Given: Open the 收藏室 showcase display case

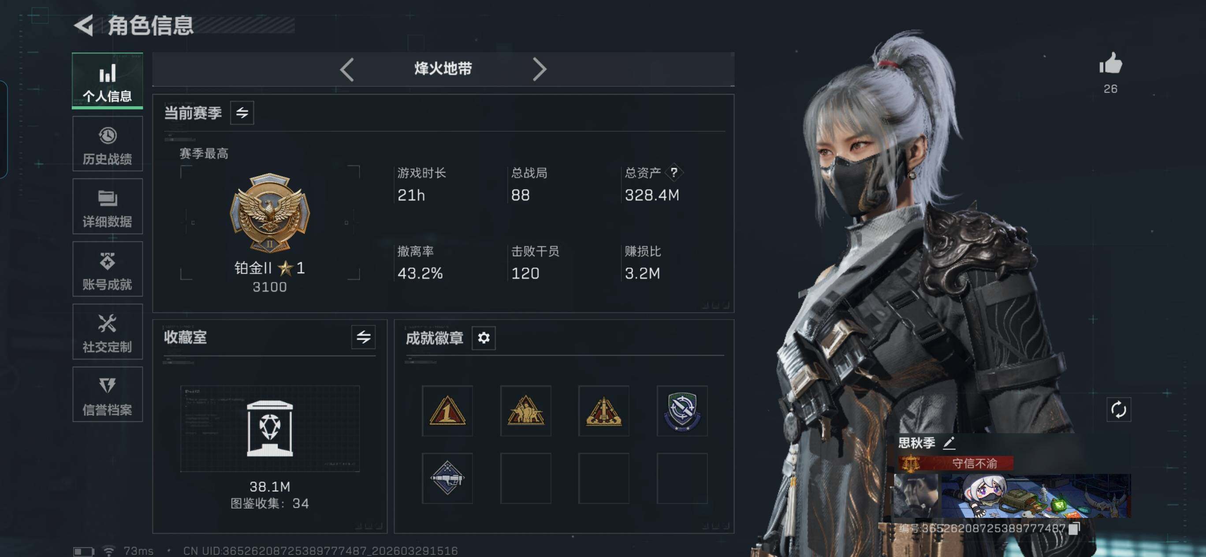Looking at the screenshot, I should click(270, 429).
